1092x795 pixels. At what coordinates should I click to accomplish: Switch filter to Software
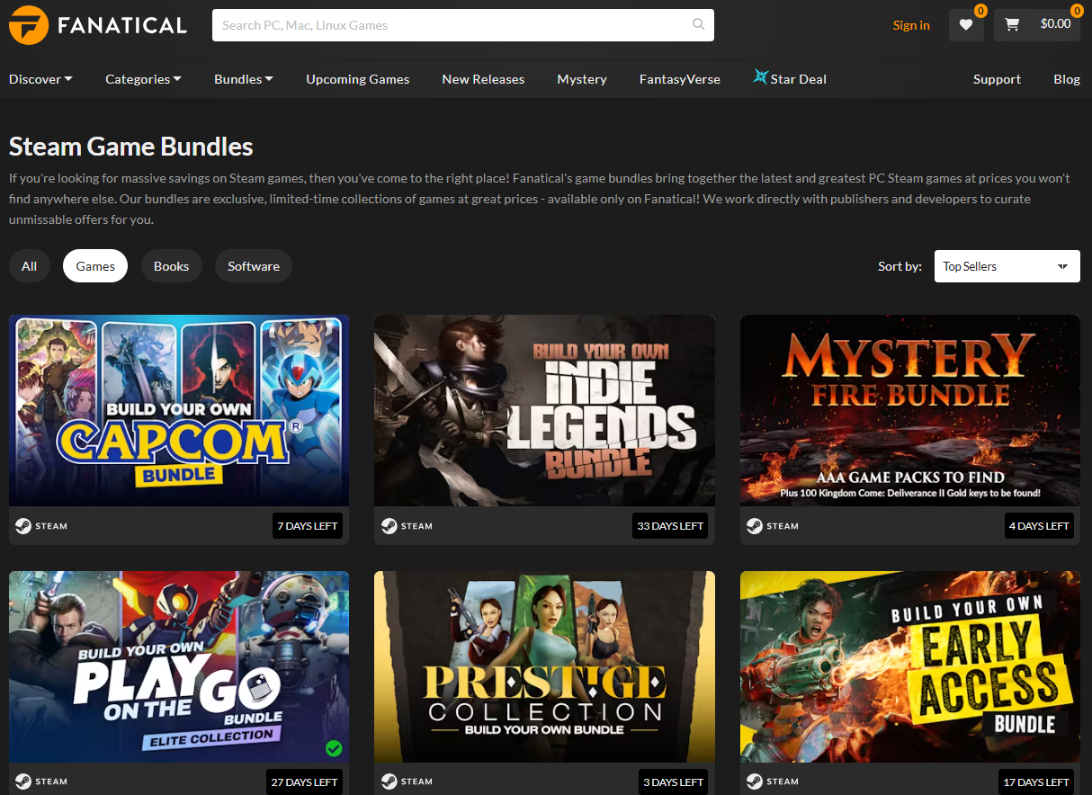click(x=253, y=266)
